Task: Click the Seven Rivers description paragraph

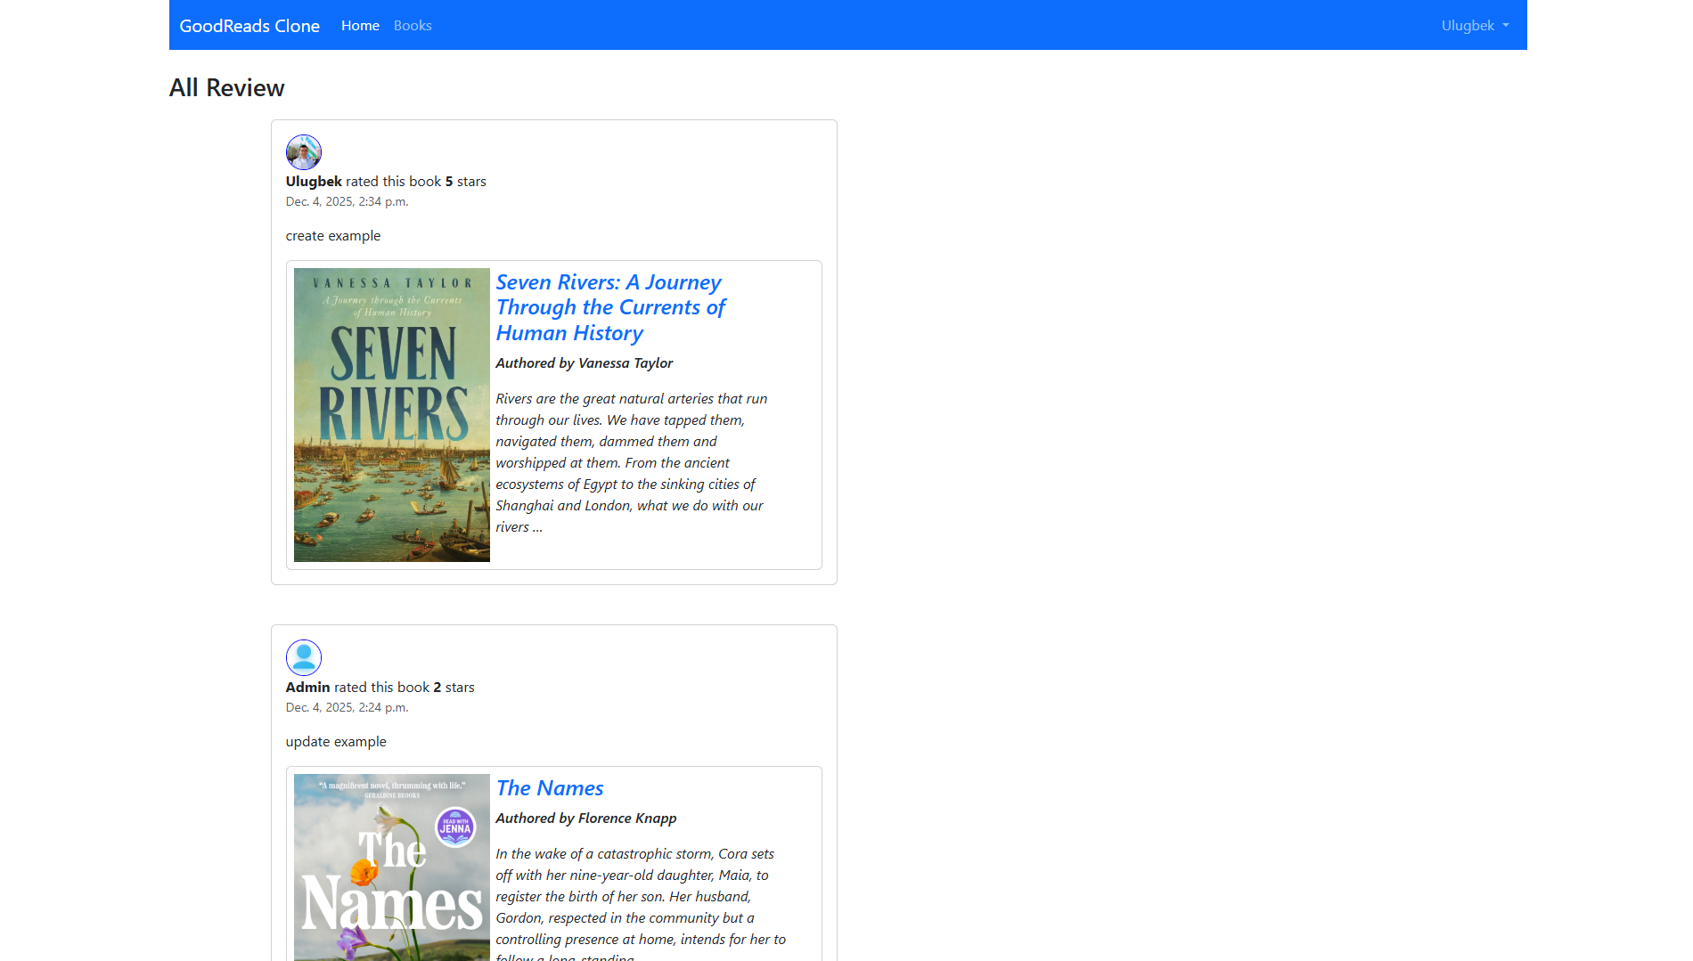Action: click(632, 463)
